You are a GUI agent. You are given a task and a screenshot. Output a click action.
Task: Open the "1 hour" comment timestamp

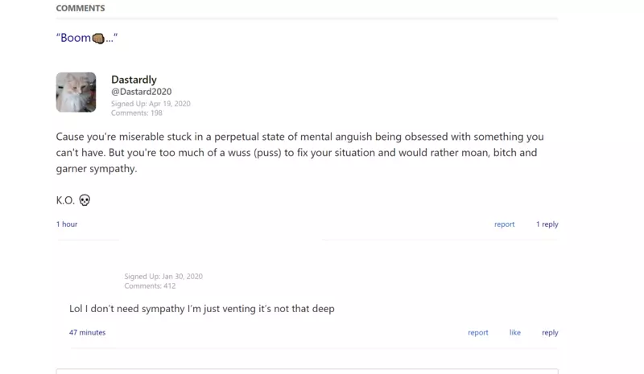[x=67, y=224]
